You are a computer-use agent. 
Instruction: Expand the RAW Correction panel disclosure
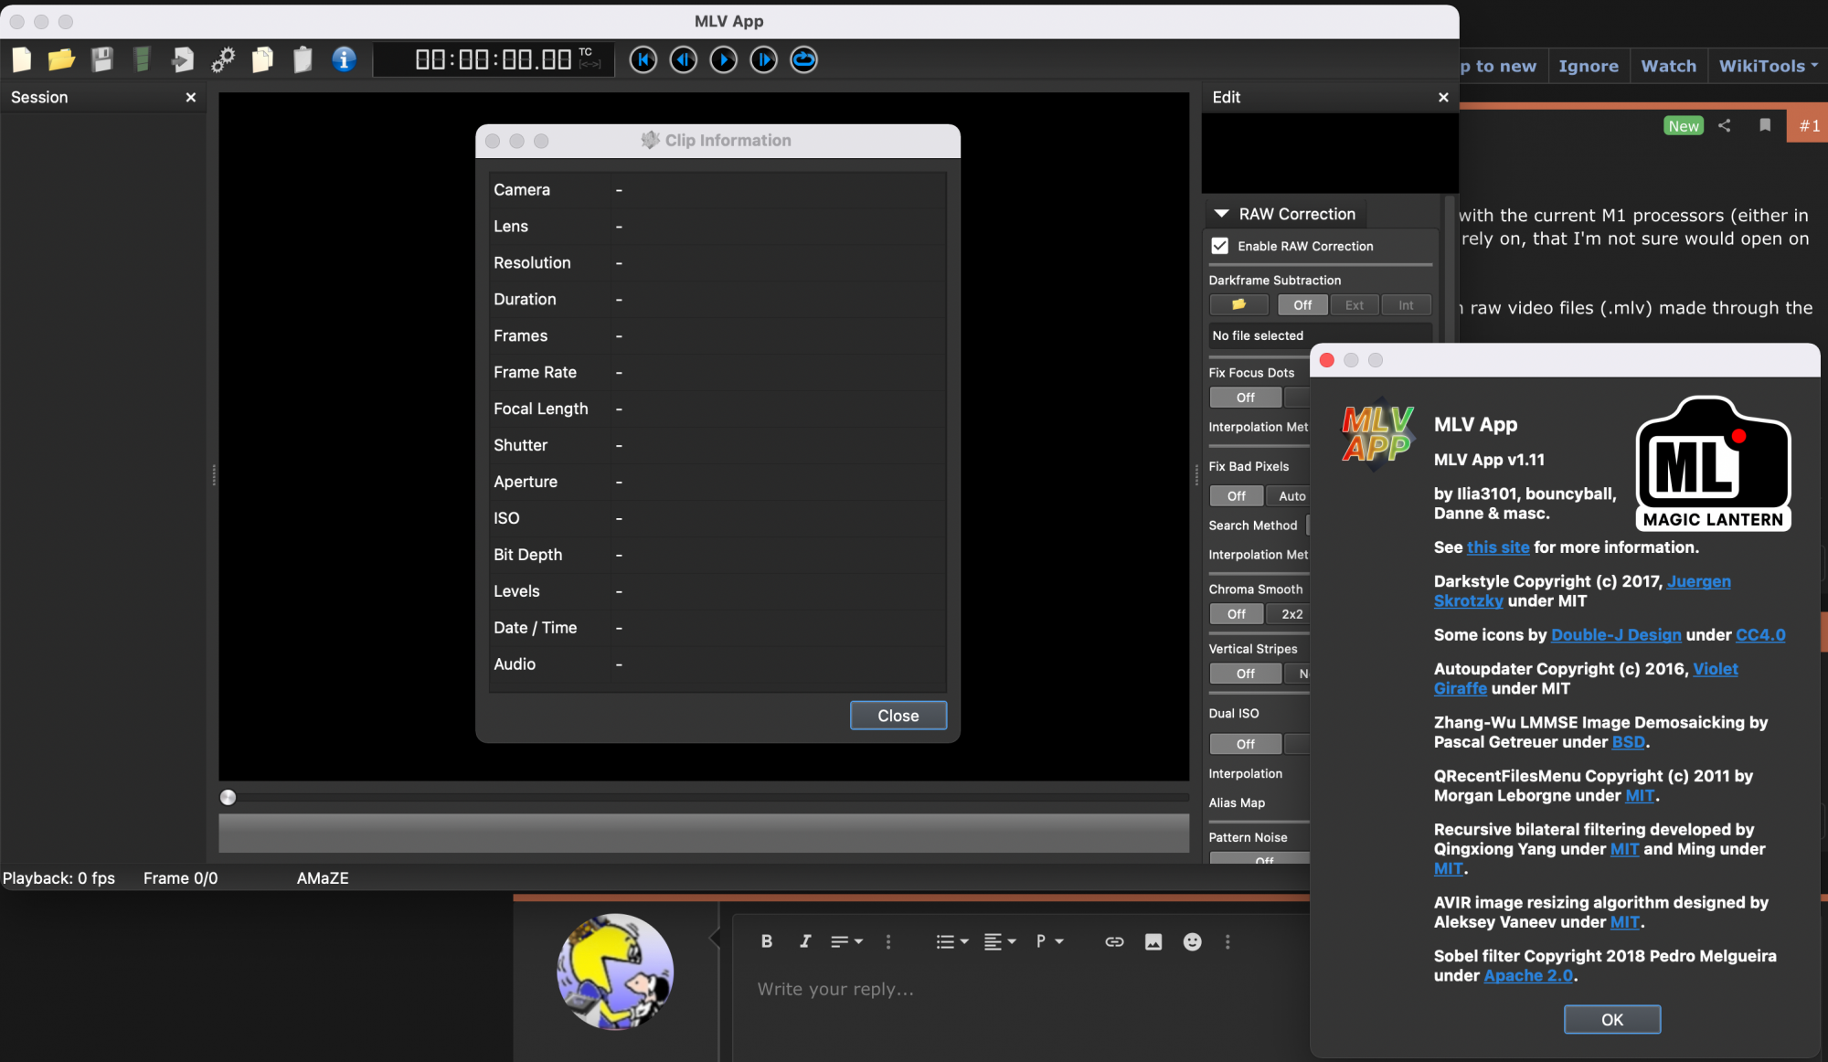1220,212
